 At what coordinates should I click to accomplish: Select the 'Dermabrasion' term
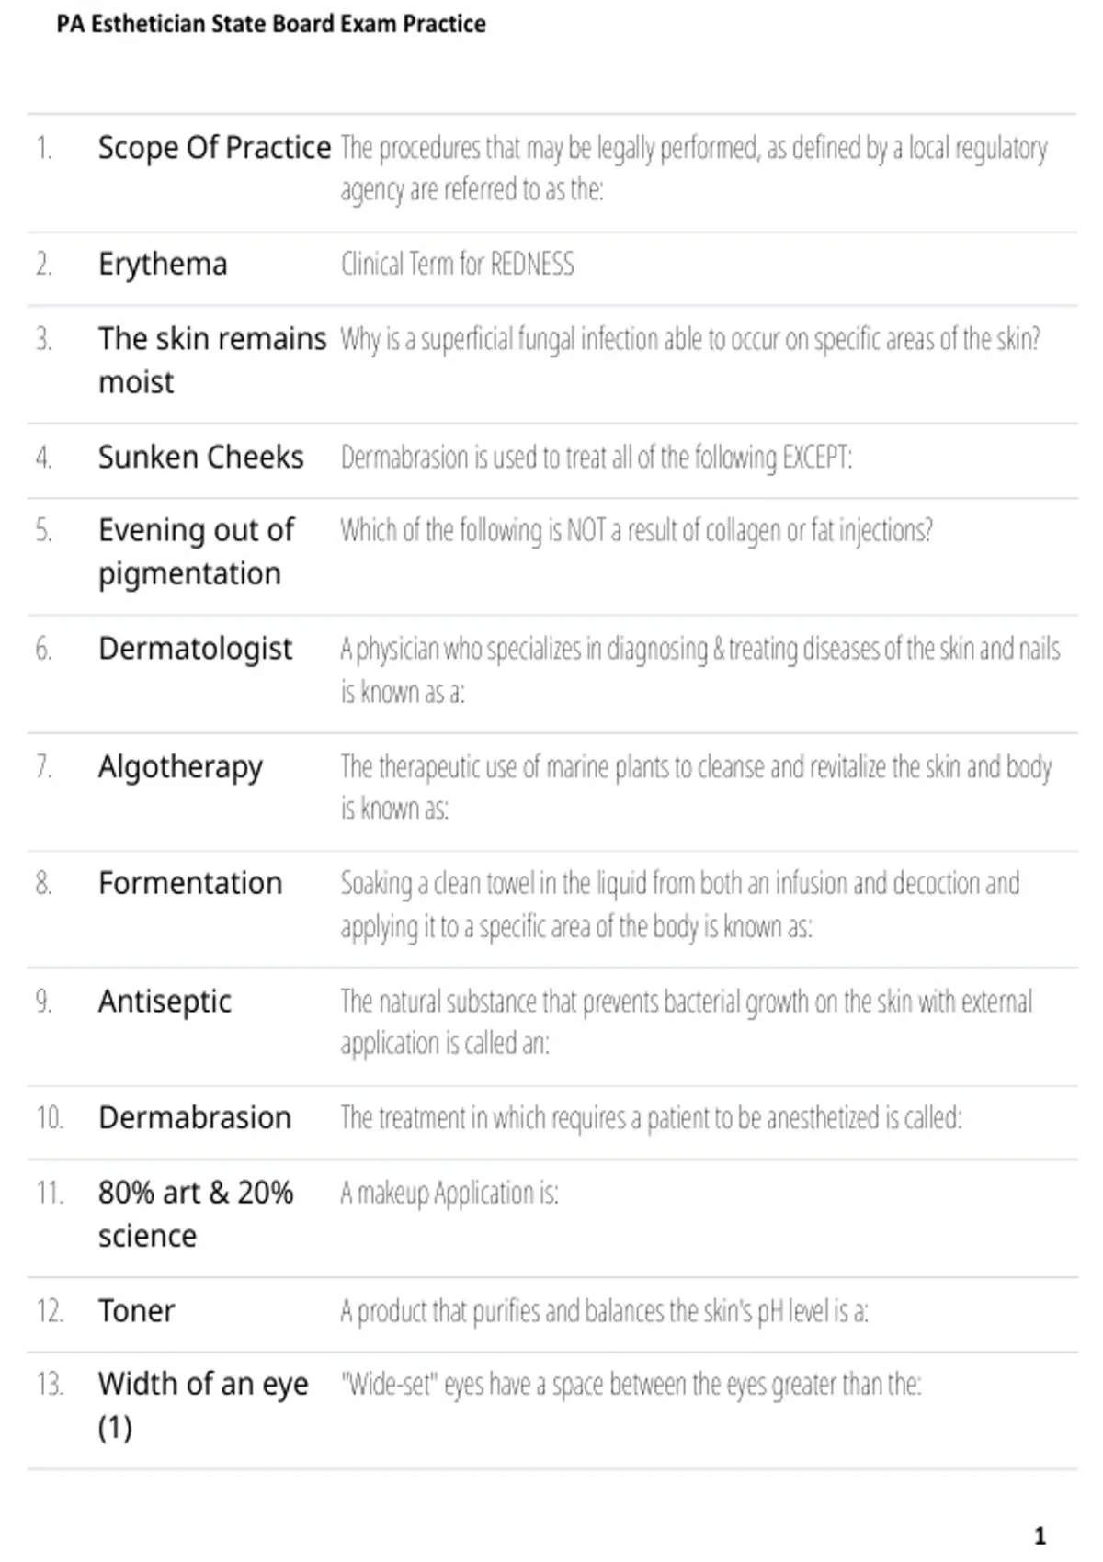(195, 1118)
